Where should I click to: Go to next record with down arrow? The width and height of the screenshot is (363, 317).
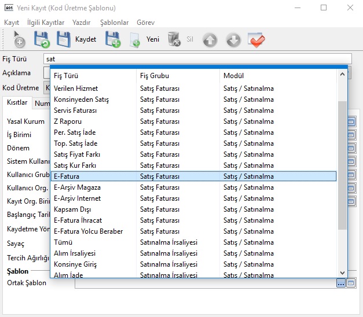point(233,39)
